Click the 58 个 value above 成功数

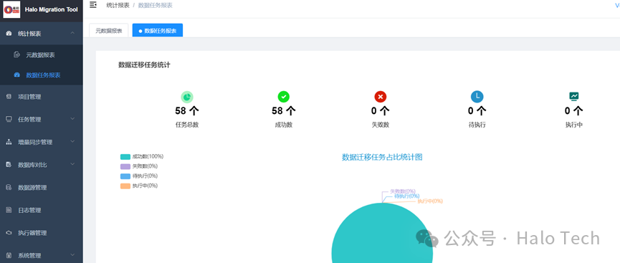[284, 111]
